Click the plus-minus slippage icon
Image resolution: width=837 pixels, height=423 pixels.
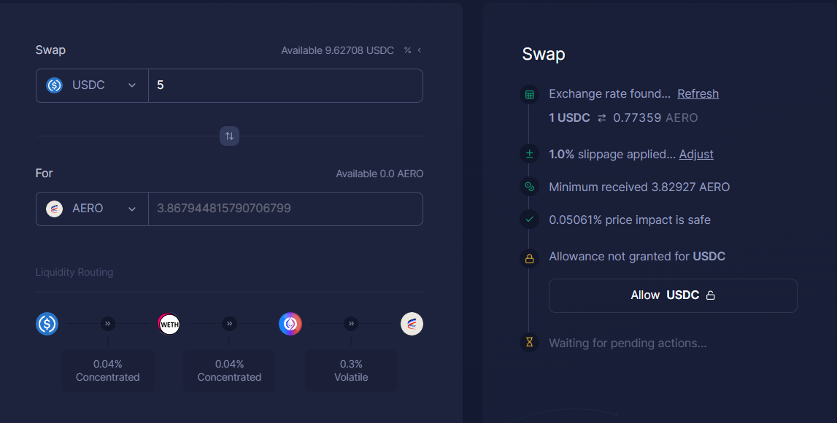click(x=529, y=154)
